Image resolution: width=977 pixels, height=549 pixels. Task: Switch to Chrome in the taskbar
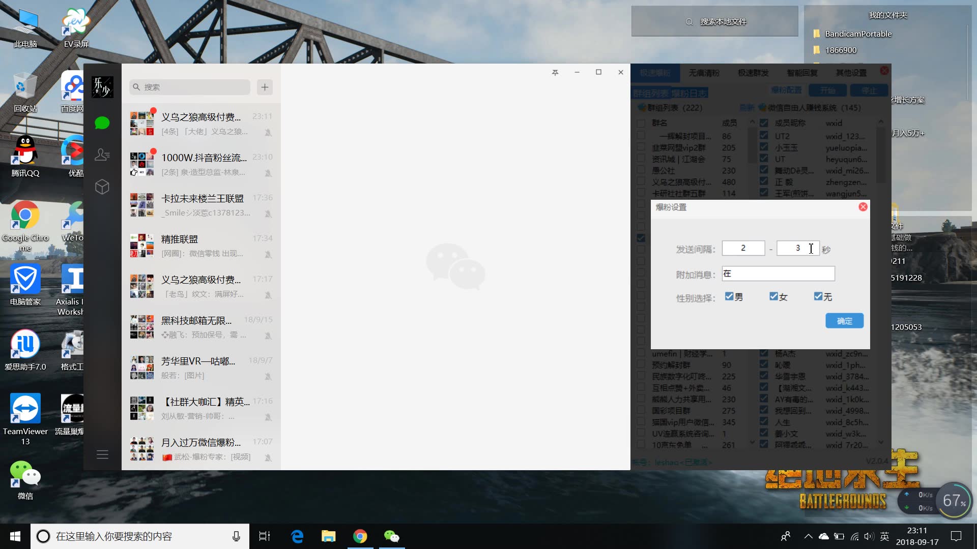(360, 536)
